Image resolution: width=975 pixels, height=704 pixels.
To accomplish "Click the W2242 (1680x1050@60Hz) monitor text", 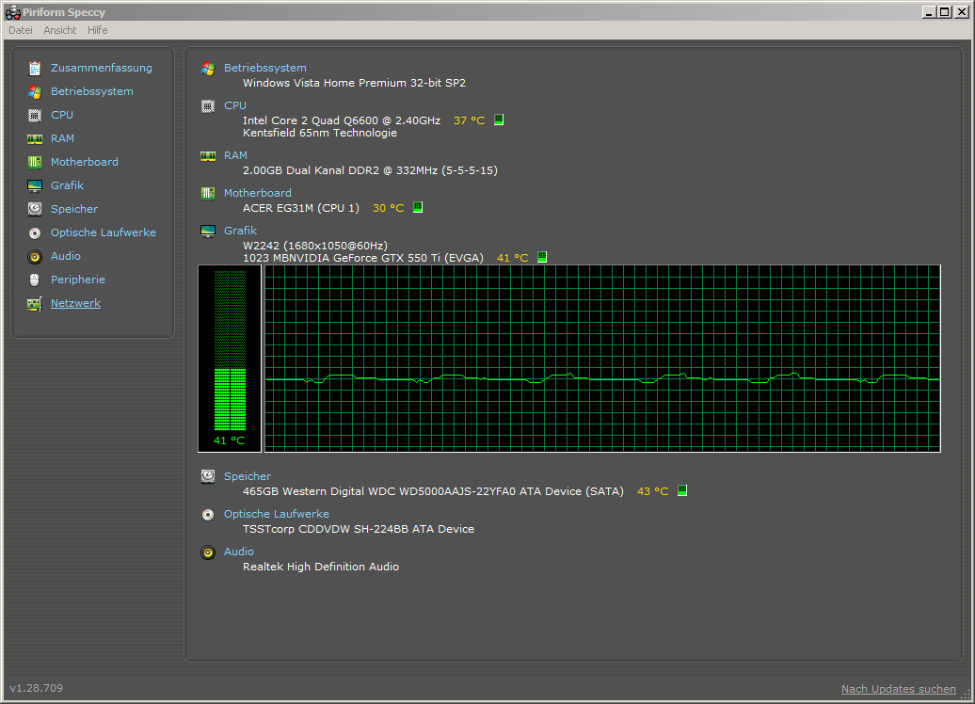I will (314, 246).
